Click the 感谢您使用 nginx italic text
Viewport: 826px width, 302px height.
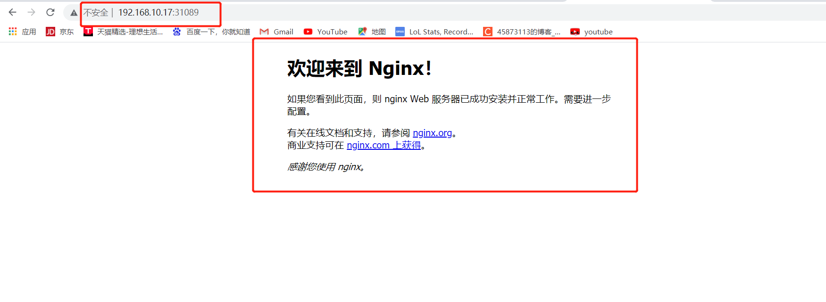(x=325, y=167)
